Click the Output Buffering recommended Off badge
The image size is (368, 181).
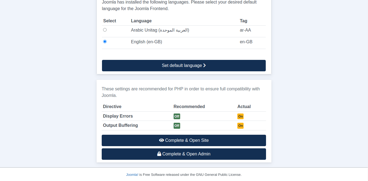click(177, 126)
